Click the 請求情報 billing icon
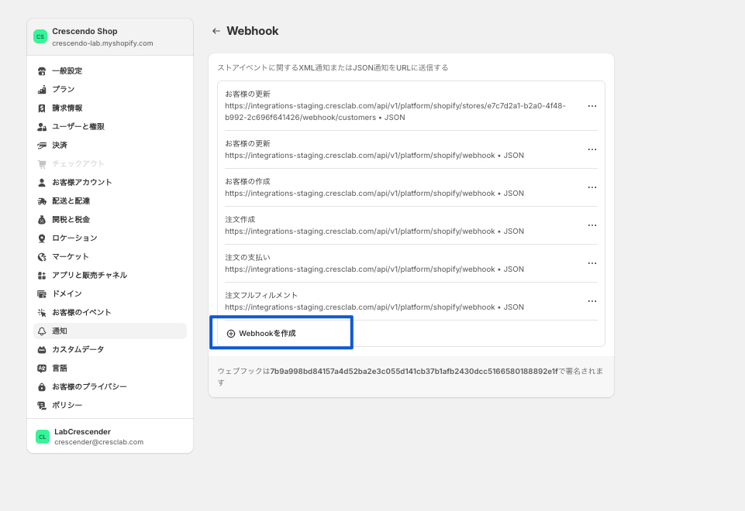The image size is (745, 511). [42, 108]
